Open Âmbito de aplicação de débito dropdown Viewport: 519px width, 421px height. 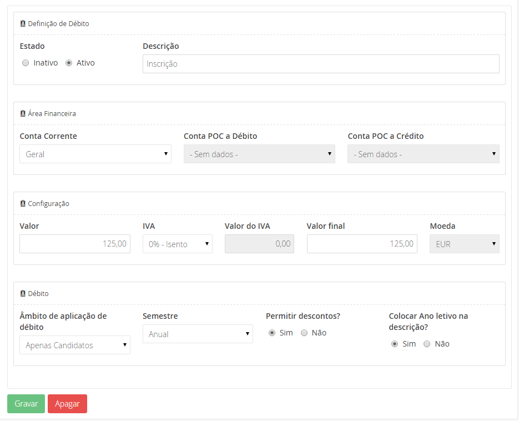tap(75, 345)
